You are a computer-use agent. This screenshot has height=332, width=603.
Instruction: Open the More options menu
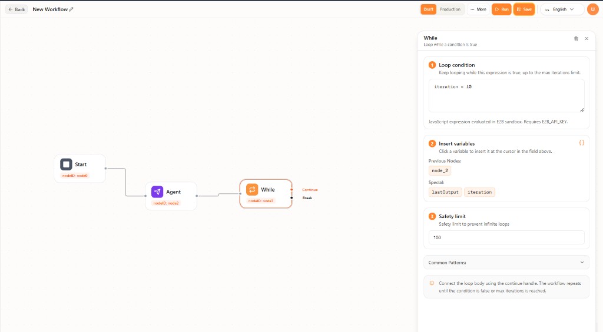tap(478, 9)
